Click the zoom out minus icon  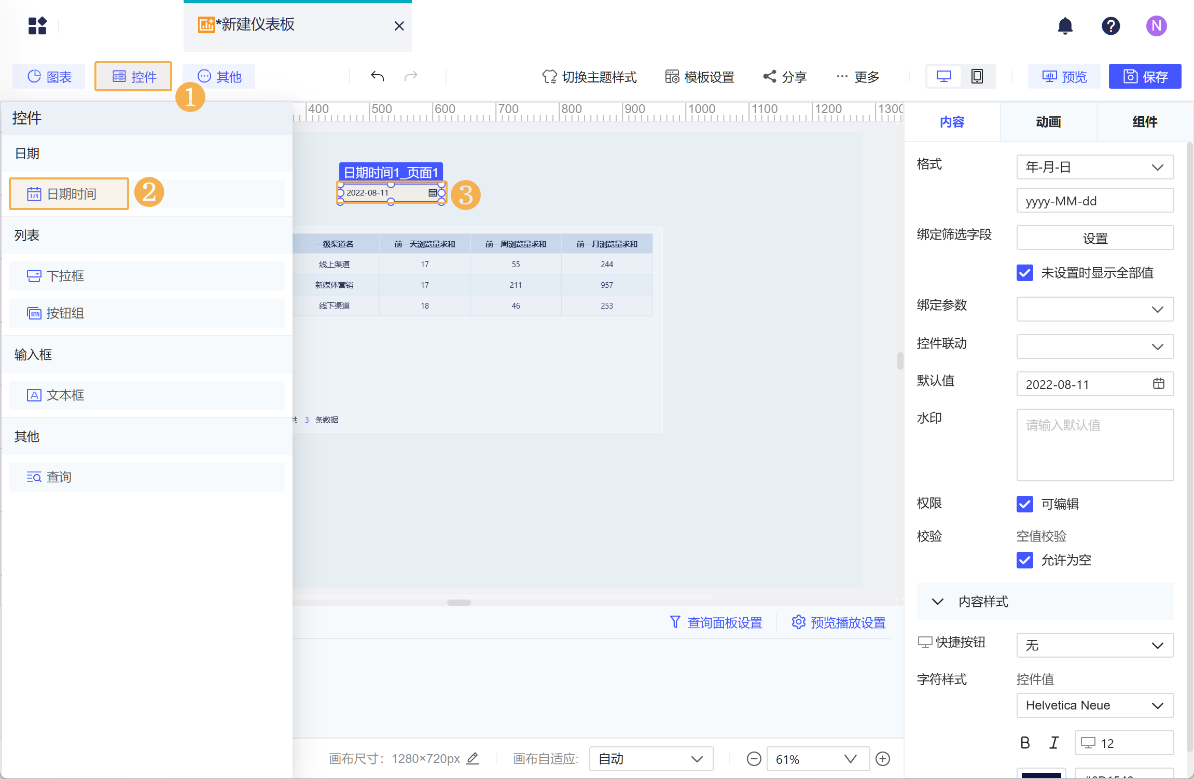tap(754, 759)
